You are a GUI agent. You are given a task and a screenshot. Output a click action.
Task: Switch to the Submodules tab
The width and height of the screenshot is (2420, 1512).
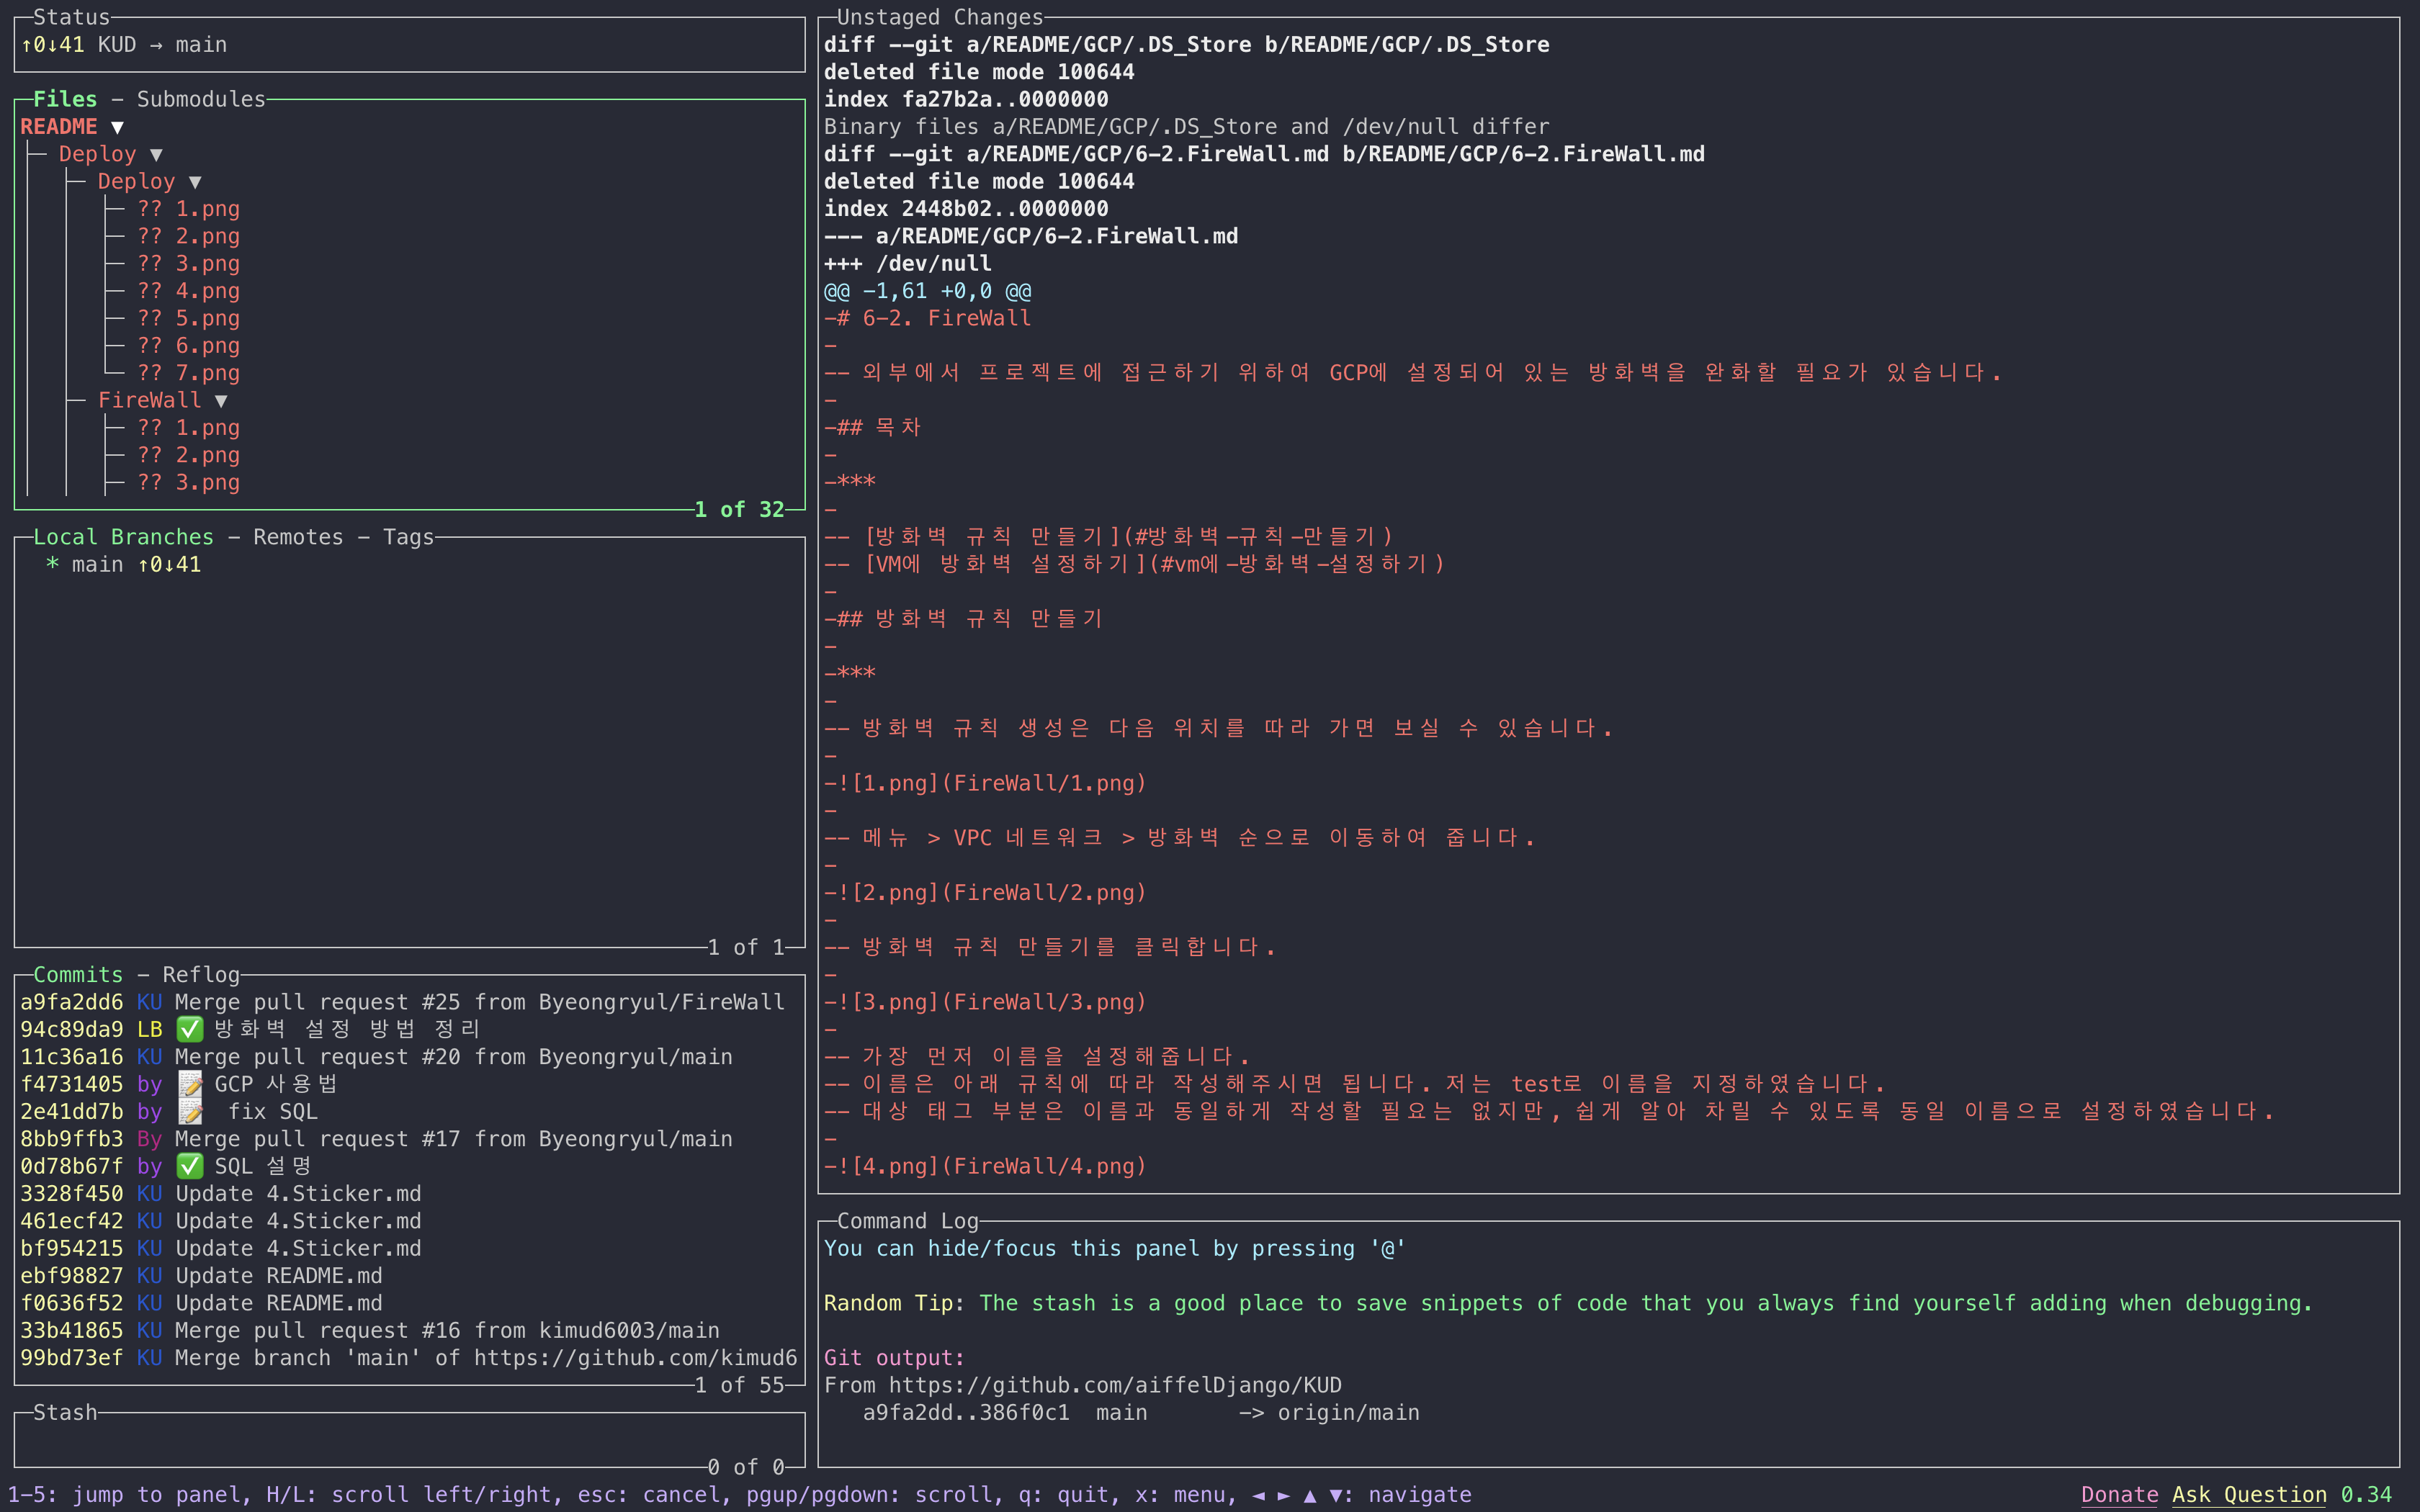point(201,99)
